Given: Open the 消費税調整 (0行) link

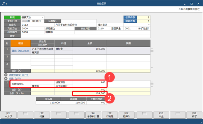Looking at the screenshot, I should click(x=19, y=75).
